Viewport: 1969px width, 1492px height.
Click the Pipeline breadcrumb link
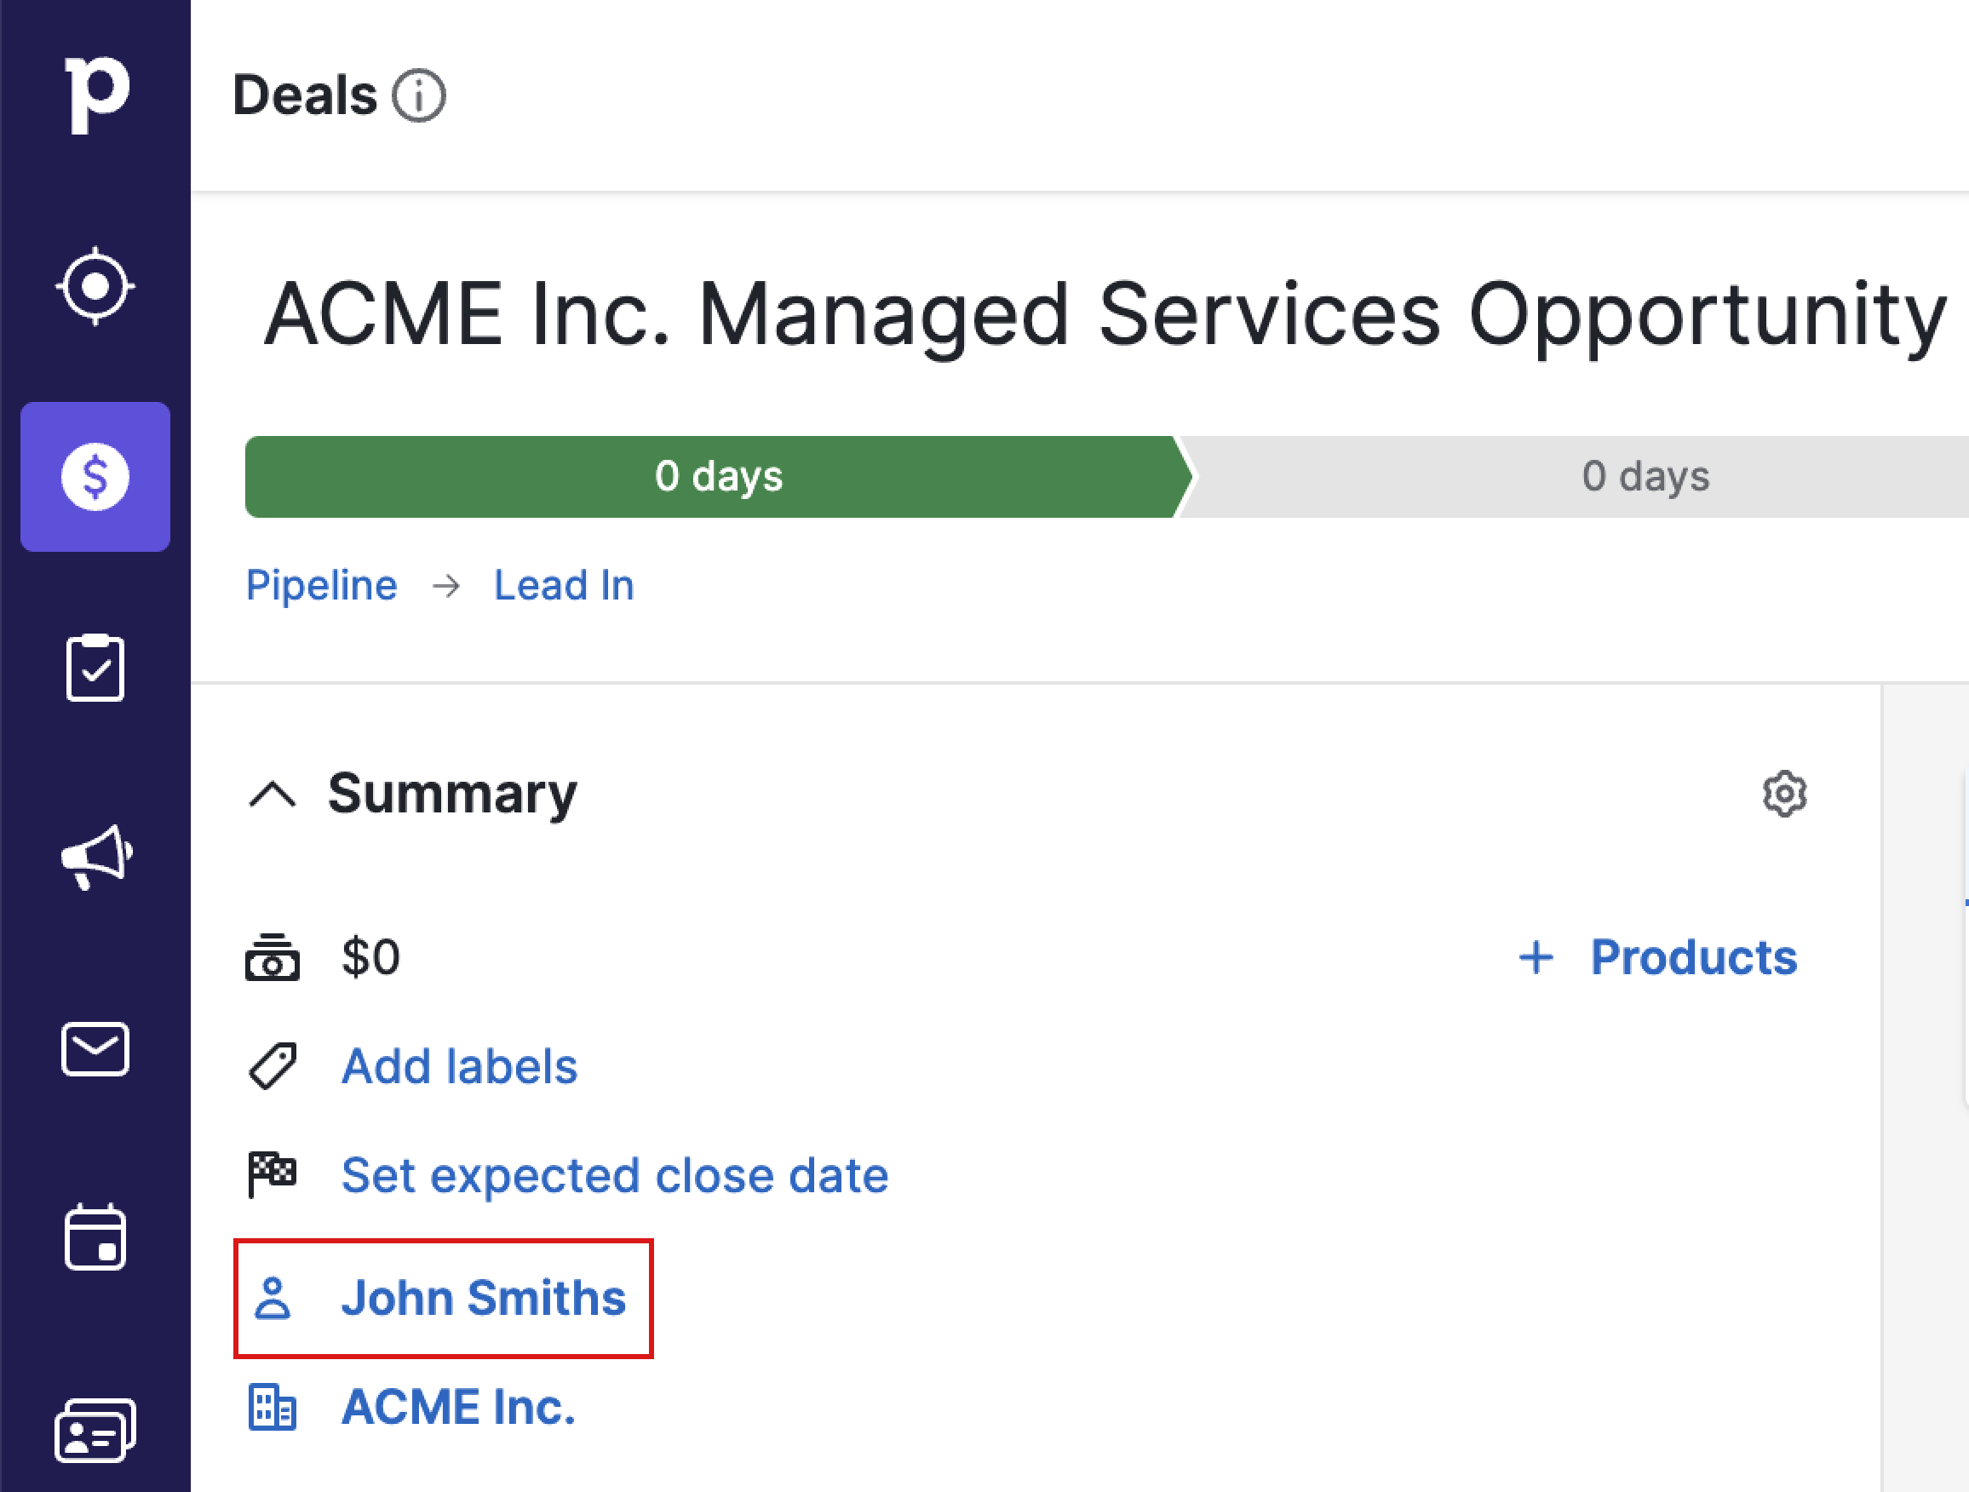(321, 586)
